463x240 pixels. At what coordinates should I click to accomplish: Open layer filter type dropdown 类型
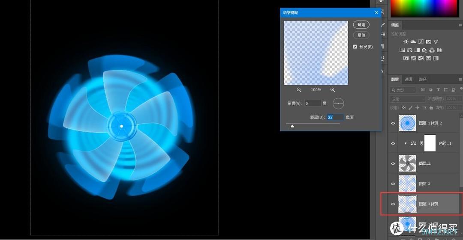[403, 90]
